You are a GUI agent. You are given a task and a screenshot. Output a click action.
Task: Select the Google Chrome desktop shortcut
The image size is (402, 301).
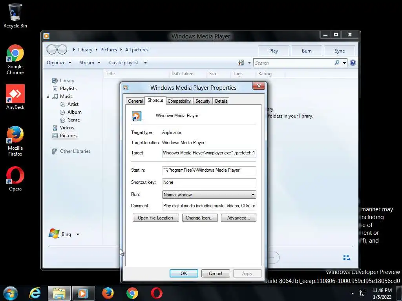[15, 60]
